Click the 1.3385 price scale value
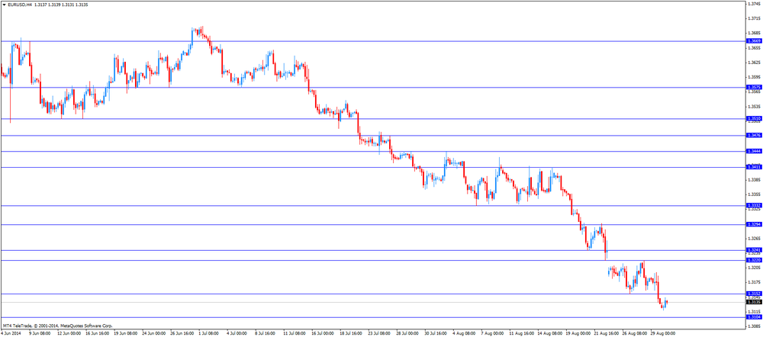Viewport: 763px width, 337px height. coord(755,179)
